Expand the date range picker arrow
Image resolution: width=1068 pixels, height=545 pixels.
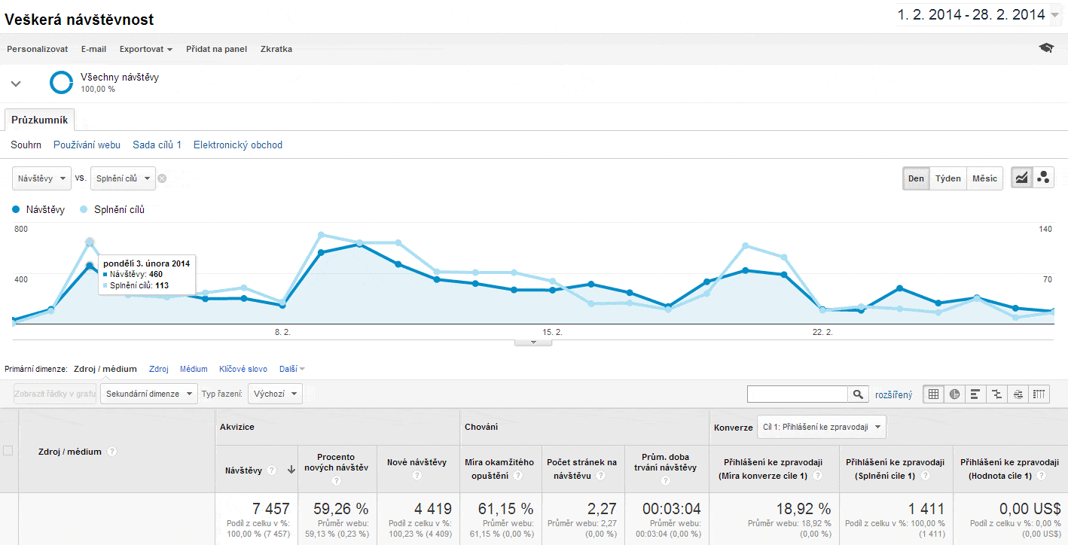coord(1054,15)
